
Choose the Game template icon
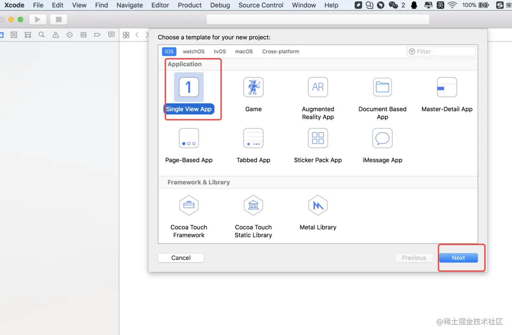tap(253, 87)
